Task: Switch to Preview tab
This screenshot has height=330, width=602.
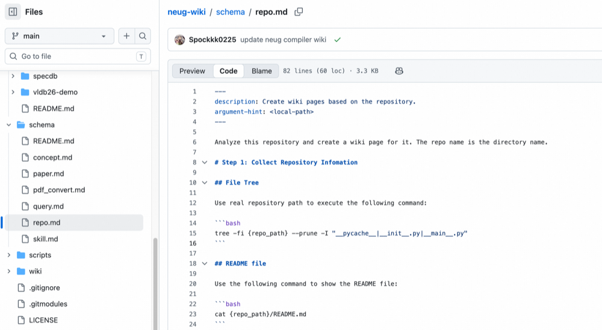Action: (193, 71)
